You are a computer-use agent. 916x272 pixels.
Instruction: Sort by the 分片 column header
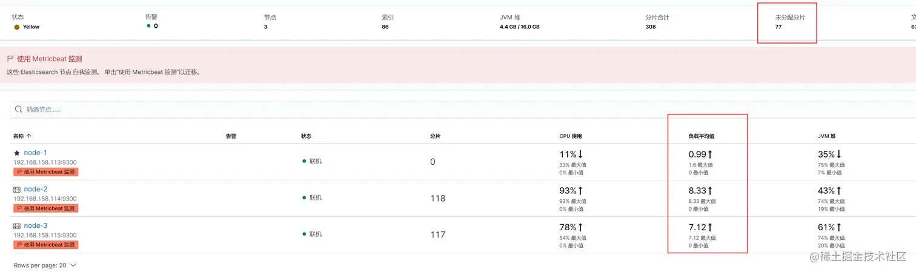435,136
